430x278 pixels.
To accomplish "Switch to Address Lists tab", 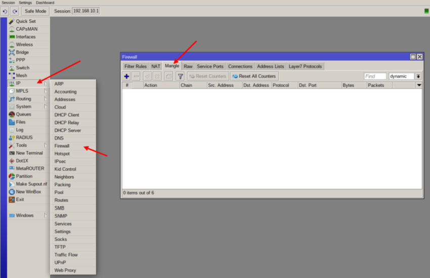I will (x=271, y=66).
